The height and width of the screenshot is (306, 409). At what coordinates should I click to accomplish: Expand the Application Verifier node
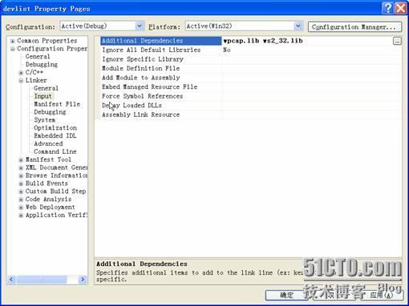pyautogui.click(x=21, y=215)
